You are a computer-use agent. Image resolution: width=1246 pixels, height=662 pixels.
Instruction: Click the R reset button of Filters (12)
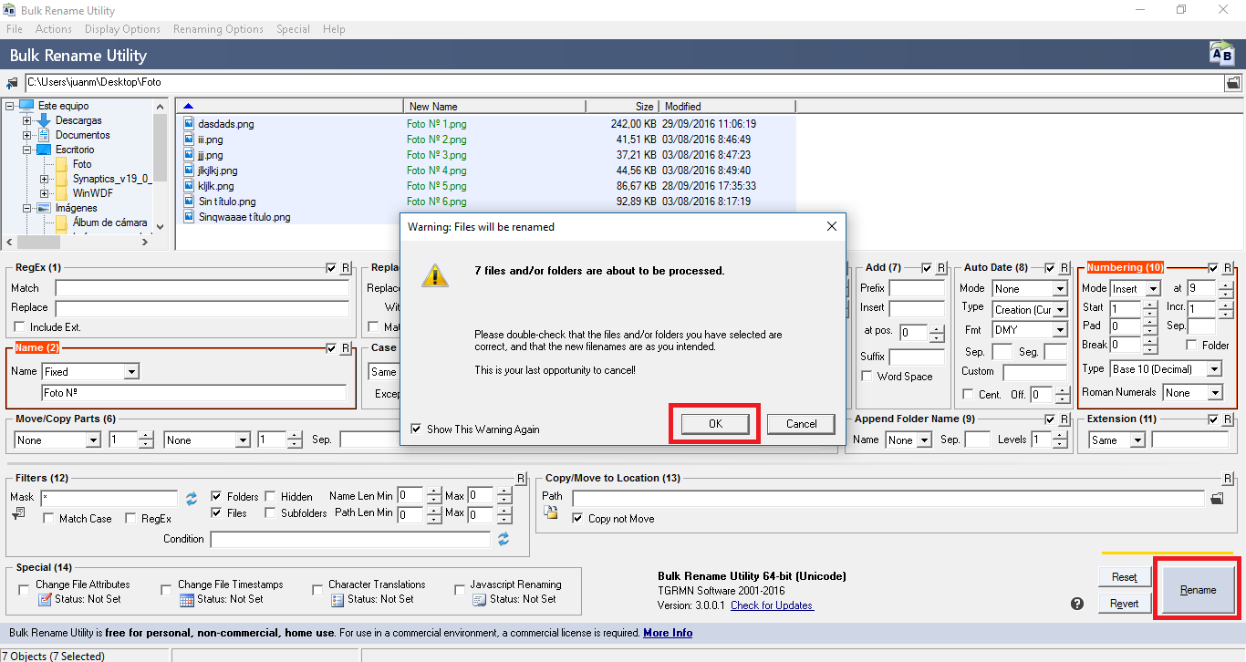(x=521, y=479)
